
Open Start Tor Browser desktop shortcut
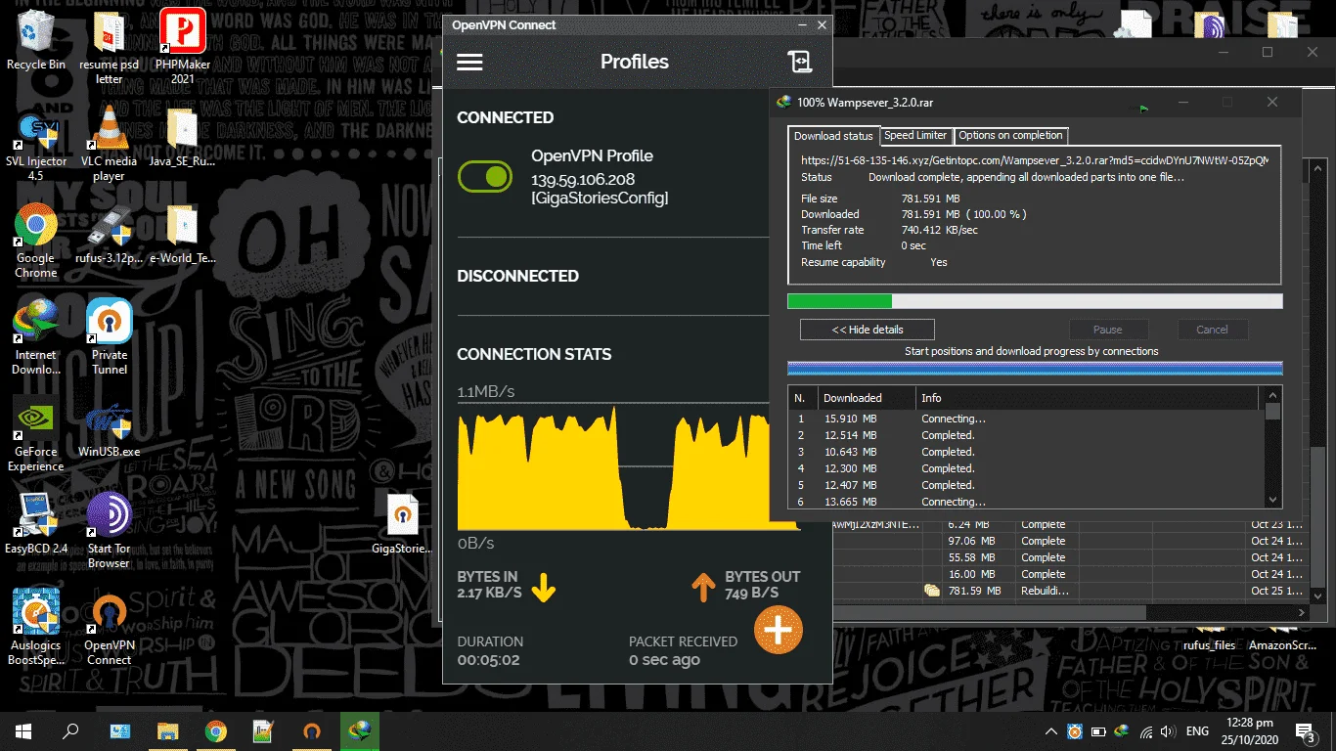click(109, 532)
